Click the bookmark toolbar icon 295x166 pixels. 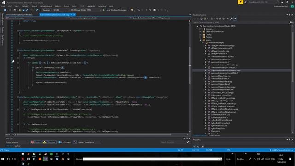click(155, 10)
